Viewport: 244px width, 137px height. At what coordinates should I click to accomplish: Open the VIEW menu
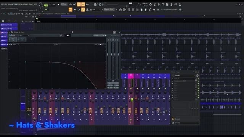pyautogui.click(x=20, y=4)
